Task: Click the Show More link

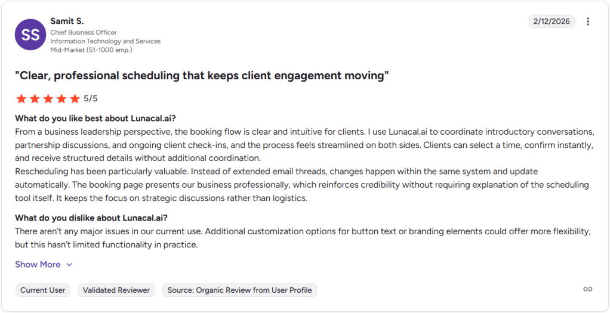Action: pos(38,265)
